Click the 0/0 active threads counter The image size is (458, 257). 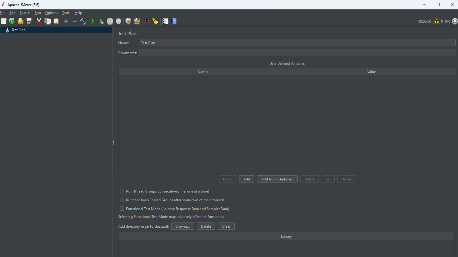pyautogui.click(x=447, y=21)
